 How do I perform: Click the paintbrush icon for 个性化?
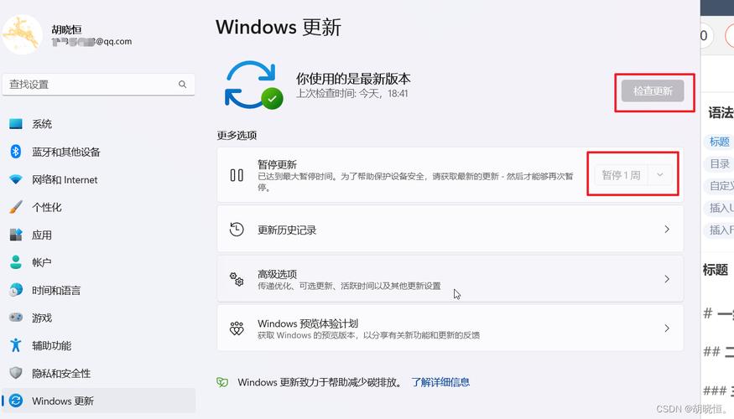pyautogui.click(x=16, y=207)
